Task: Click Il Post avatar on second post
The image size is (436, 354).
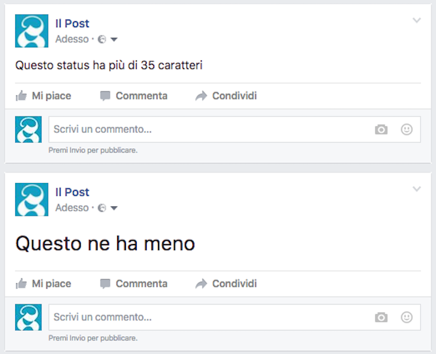Action: coord(32,200)
